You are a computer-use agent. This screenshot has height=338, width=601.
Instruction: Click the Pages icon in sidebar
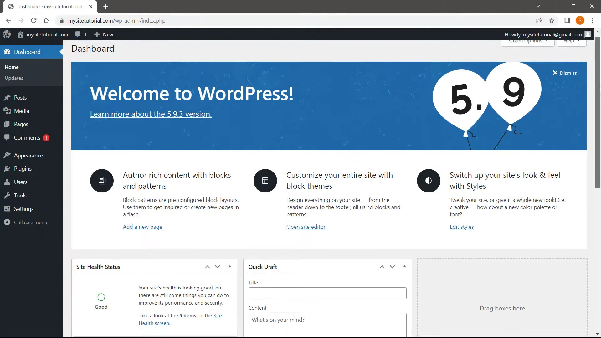[7, 124]
